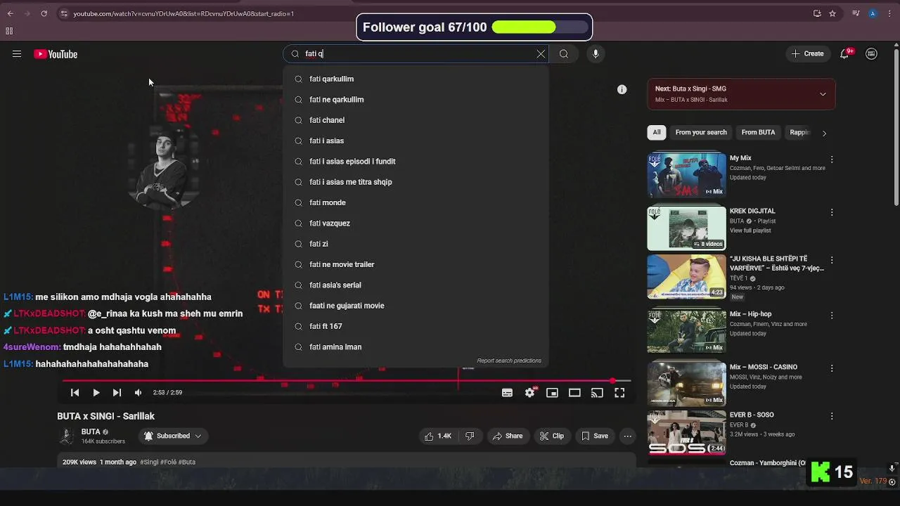The height and width of the screenshot is (506, 900).
Task: Open player settings gear
Action: point(529,393)
